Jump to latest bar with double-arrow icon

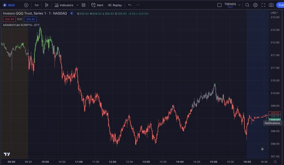coord(262,149)
